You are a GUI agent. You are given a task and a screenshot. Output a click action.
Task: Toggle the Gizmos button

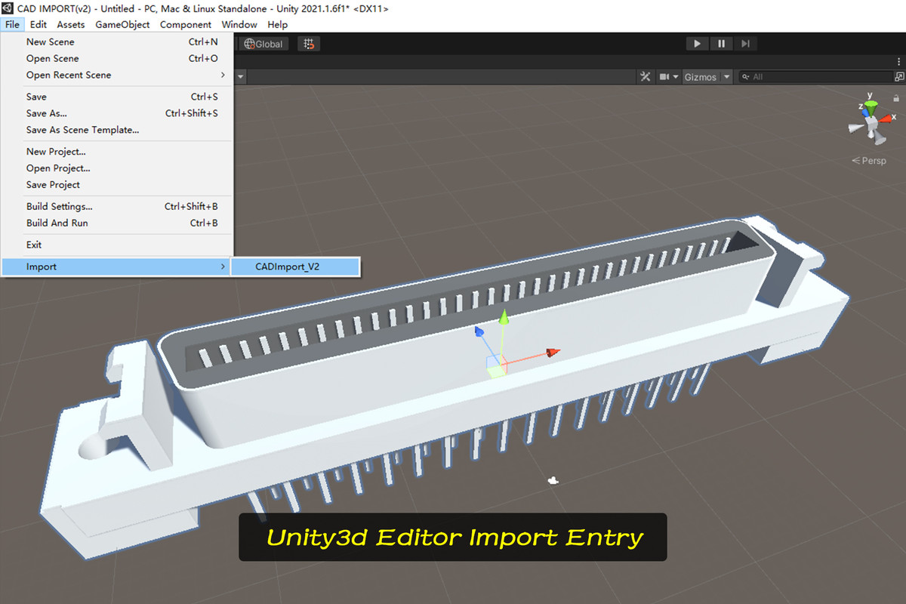(701, 77)
